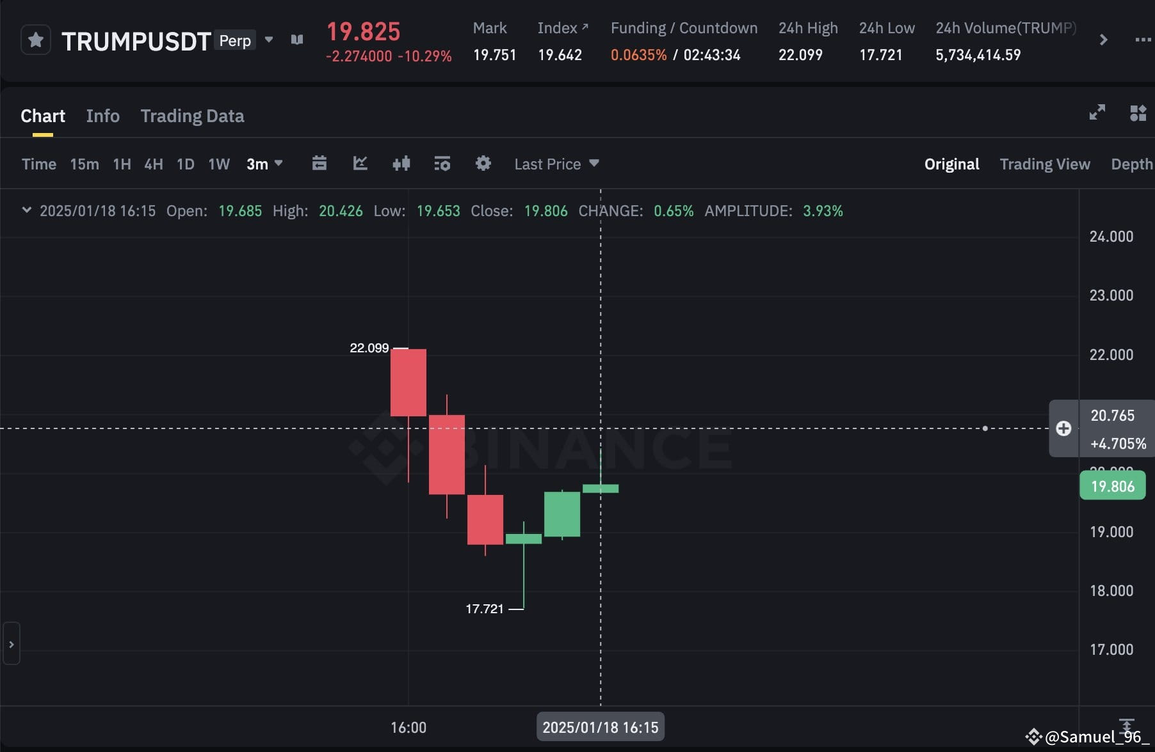This screenshot has width=1155, height=752.
Task: Open the 3m interval dropdown
Action: (x=264, y=164)
